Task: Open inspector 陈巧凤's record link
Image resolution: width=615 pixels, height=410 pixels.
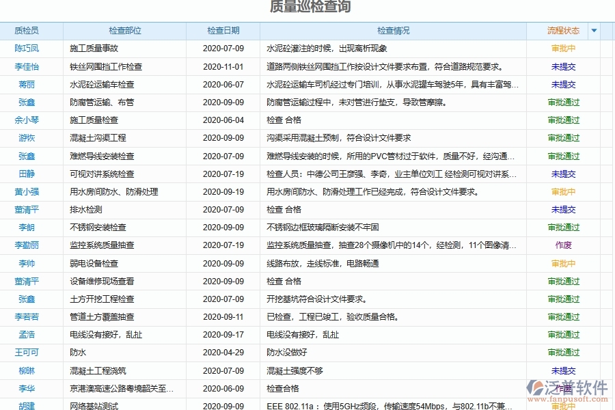Action: click(x=27, y=48)
